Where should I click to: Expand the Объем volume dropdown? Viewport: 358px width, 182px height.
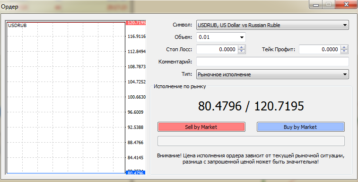[x=242, y=37]
